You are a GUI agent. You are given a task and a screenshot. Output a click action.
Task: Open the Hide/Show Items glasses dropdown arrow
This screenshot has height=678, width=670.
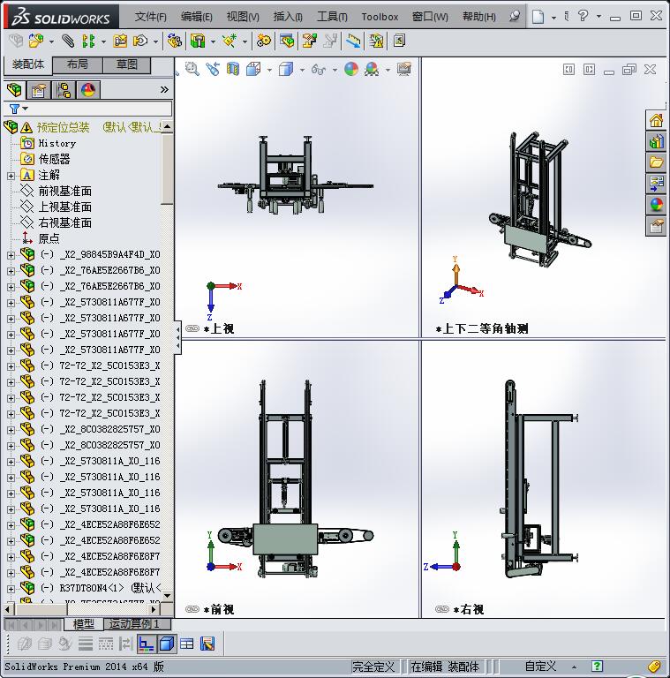tap(335, 70)
